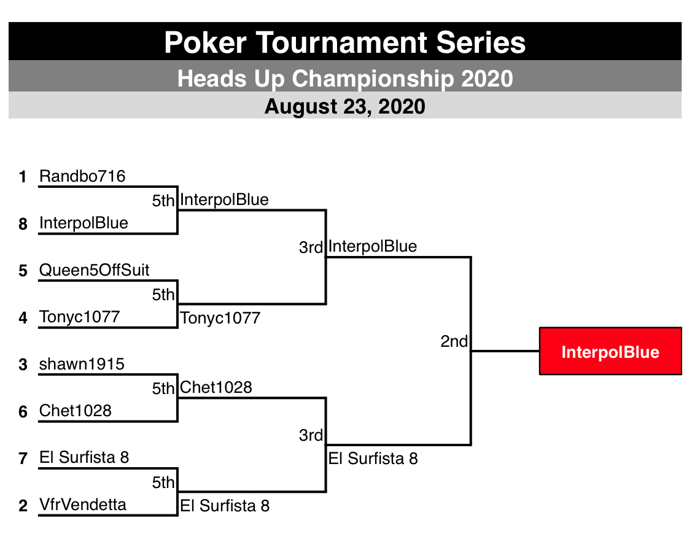Click seed 1 player Randbo716
Image resolution: width=692 pixels, height=542 pixels.
pos(82,176)
